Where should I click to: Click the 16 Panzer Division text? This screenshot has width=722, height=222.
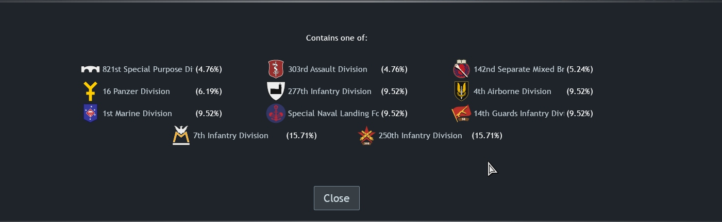[x=136, y=91]
